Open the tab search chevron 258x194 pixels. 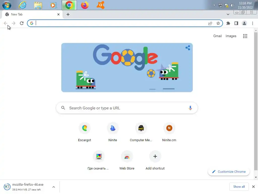(228, 14)
